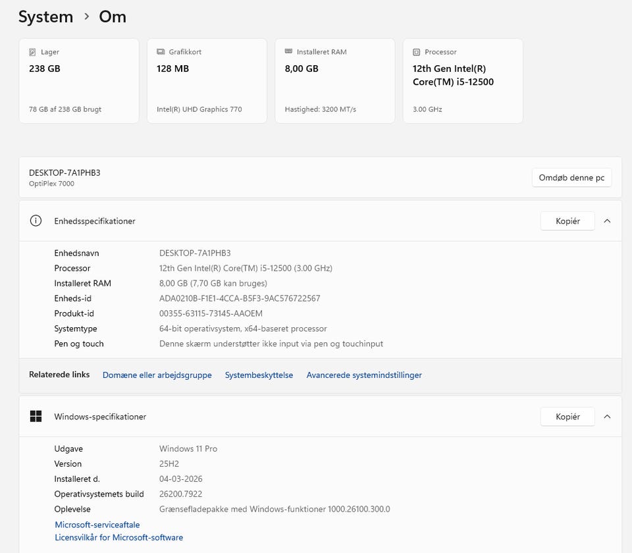
Task: Collapse the Windows-specifikationer section
Action: [x=607, y=417]
